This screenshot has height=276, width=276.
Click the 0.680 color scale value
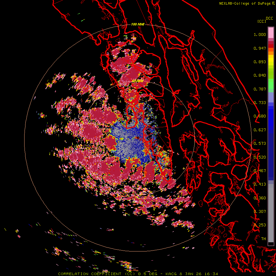tap(260, 116)
